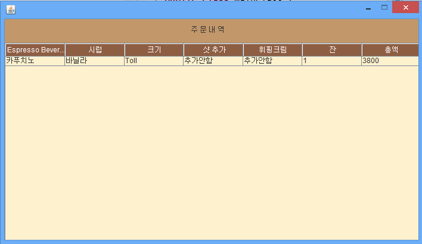Select the 카푸치노 cell
The width and height of the screenshot is (422, 244).
[35, 61]
